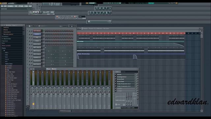This screenshot has width=211, height=119.
Task: Click third icon in lower shortcut row
Action: coord(97,13)
